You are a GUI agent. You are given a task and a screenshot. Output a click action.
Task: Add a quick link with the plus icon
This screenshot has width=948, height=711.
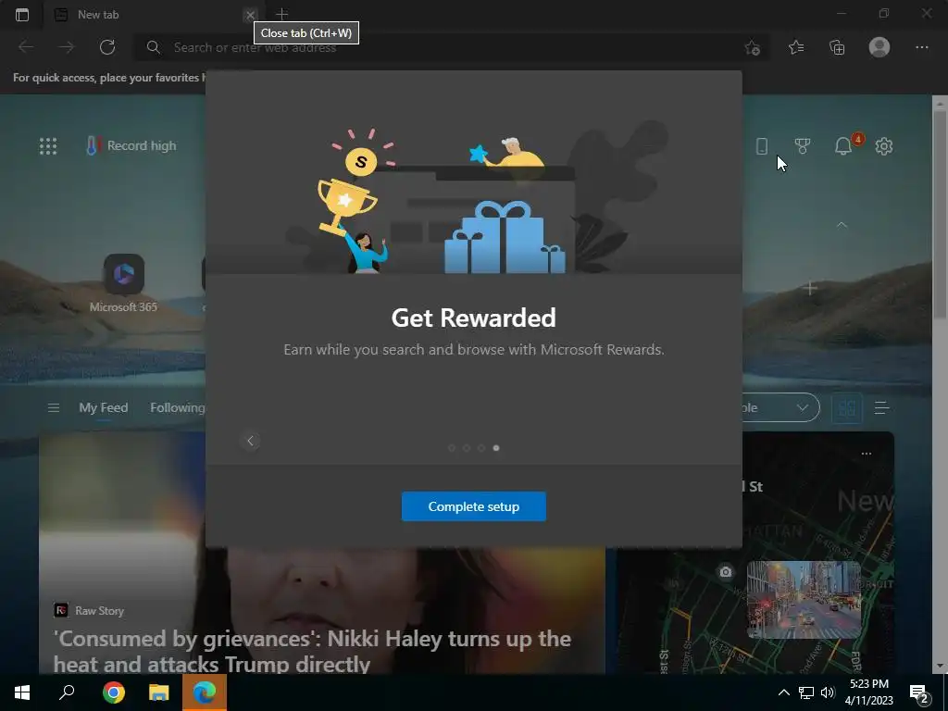810,289
